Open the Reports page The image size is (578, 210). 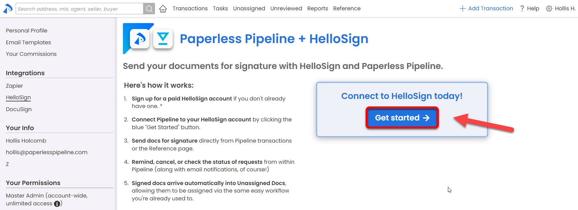click(x=317, y=8)
